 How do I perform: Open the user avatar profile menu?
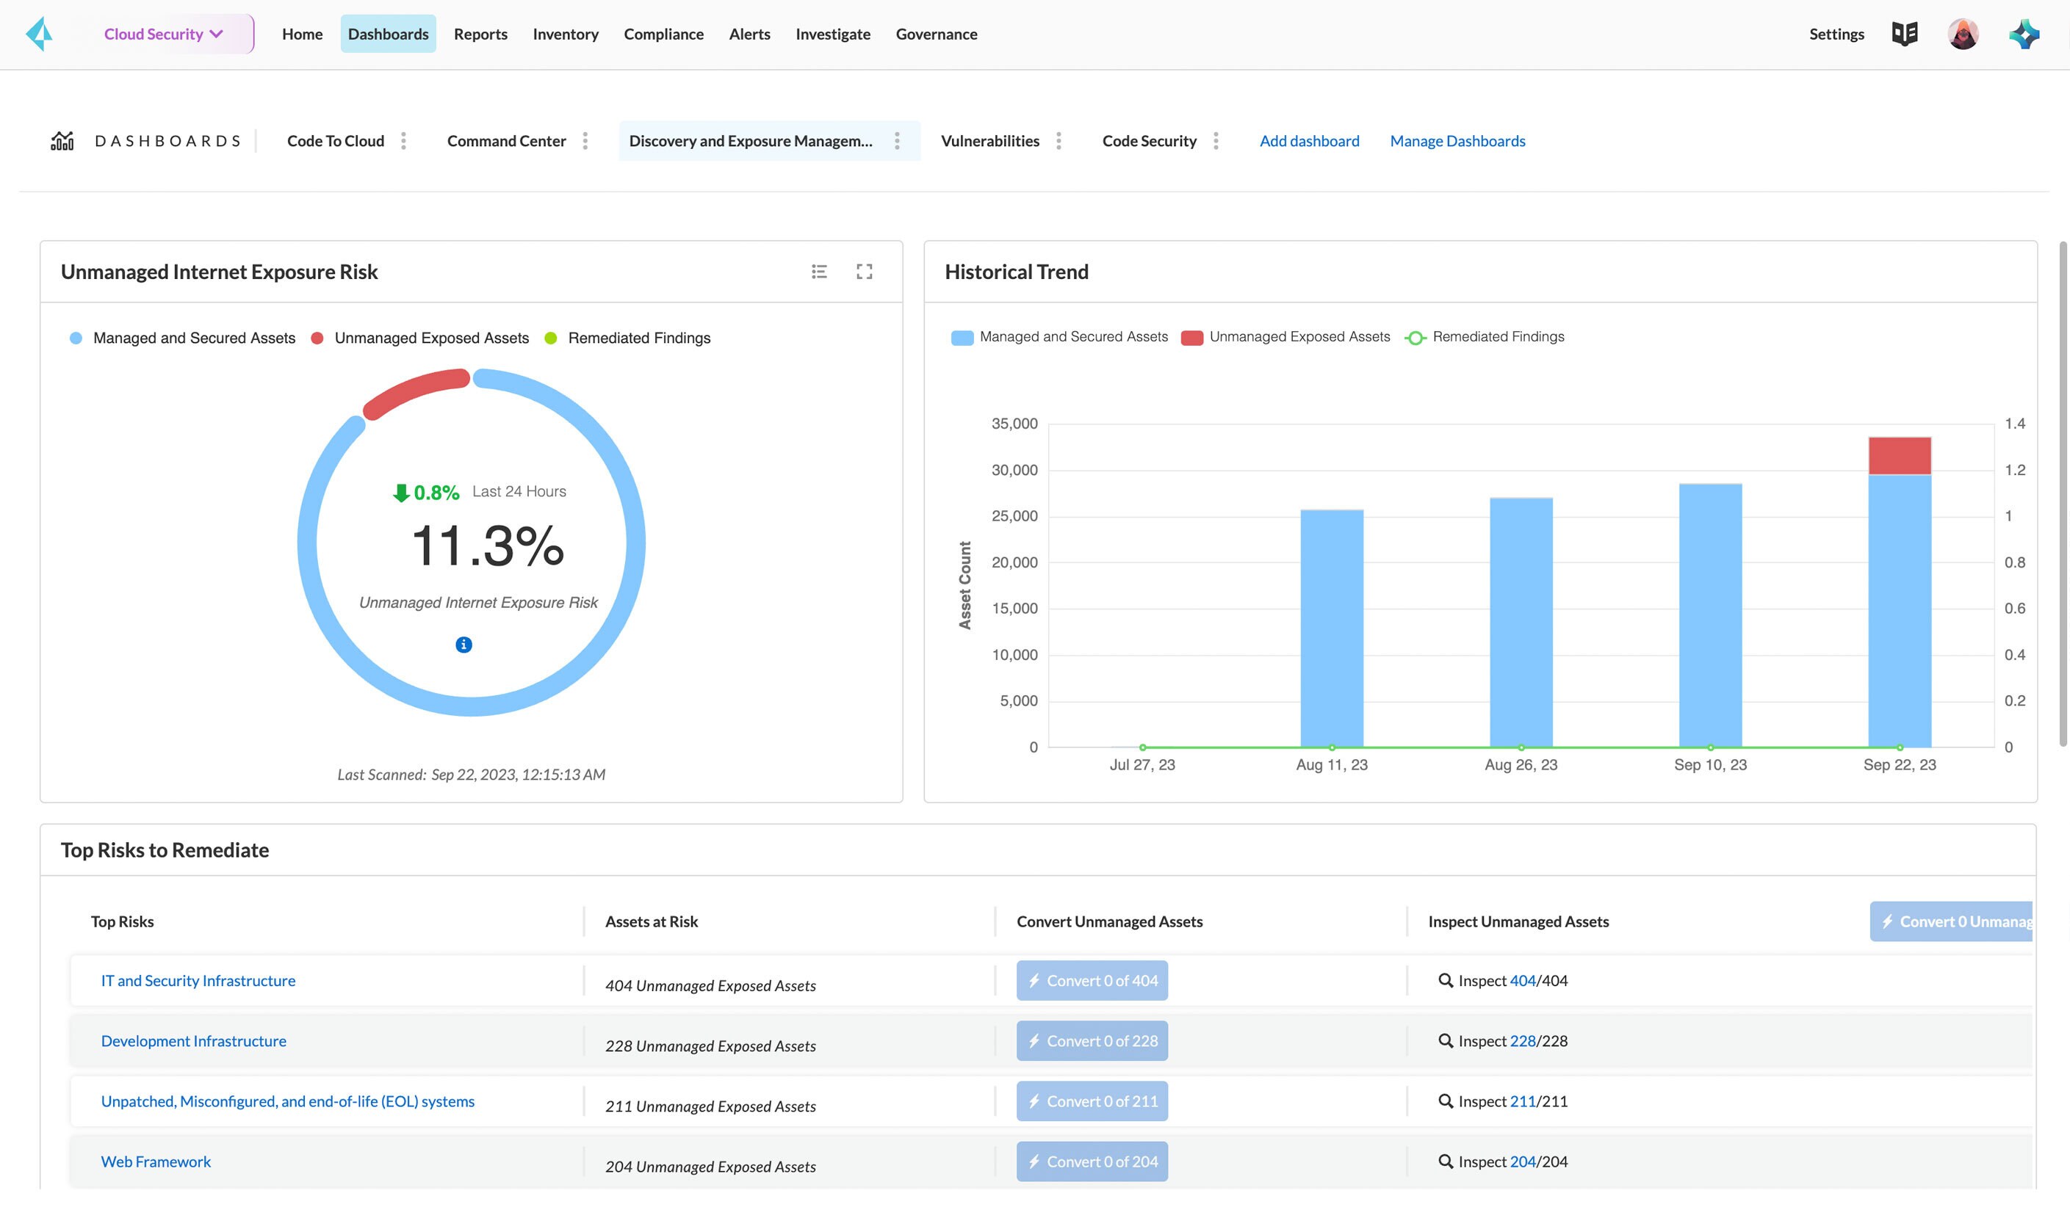[1963, 35]
